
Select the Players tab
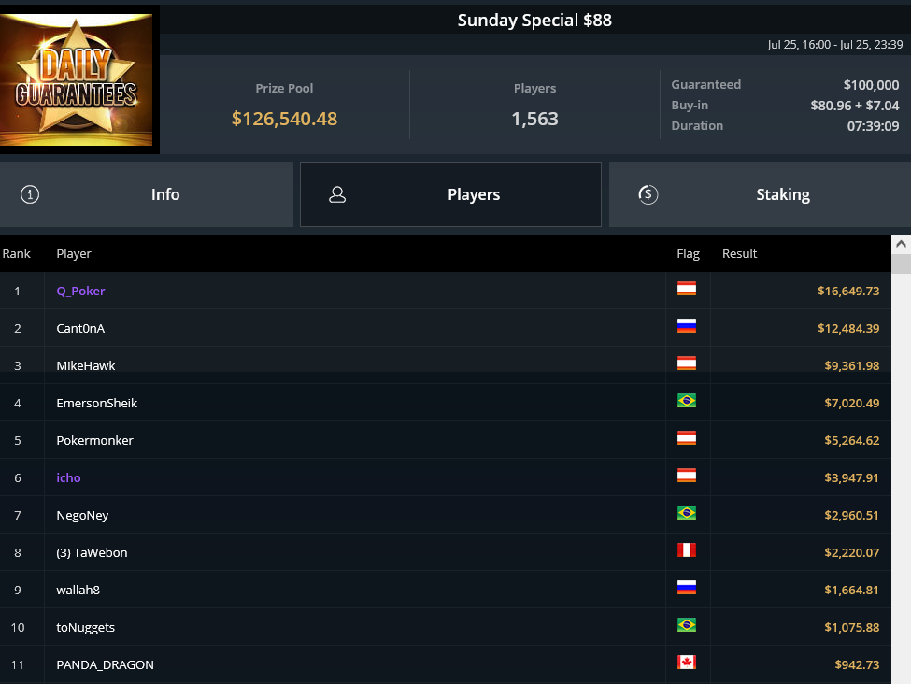pyautogui.click(x=450, y=194)
